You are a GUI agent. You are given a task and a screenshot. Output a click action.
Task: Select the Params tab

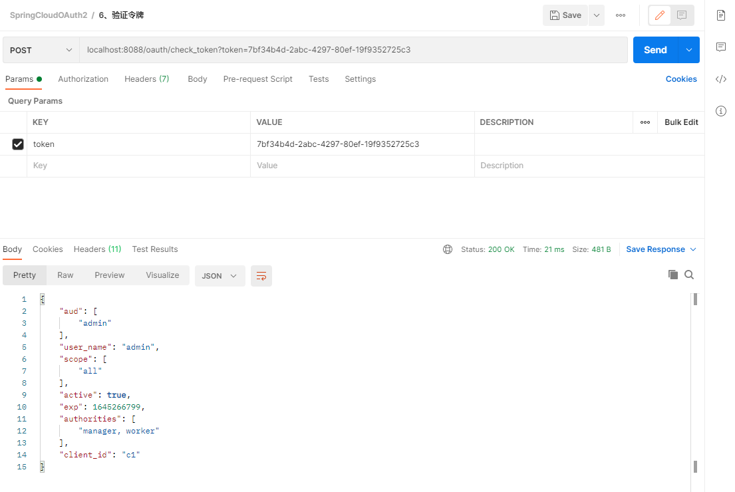pyautogui.click(x=23, y=79)
